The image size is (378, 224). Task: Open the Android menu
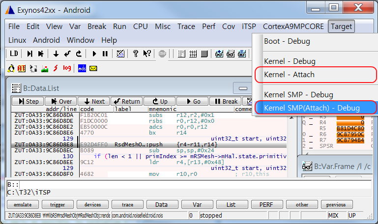point(46,40)
